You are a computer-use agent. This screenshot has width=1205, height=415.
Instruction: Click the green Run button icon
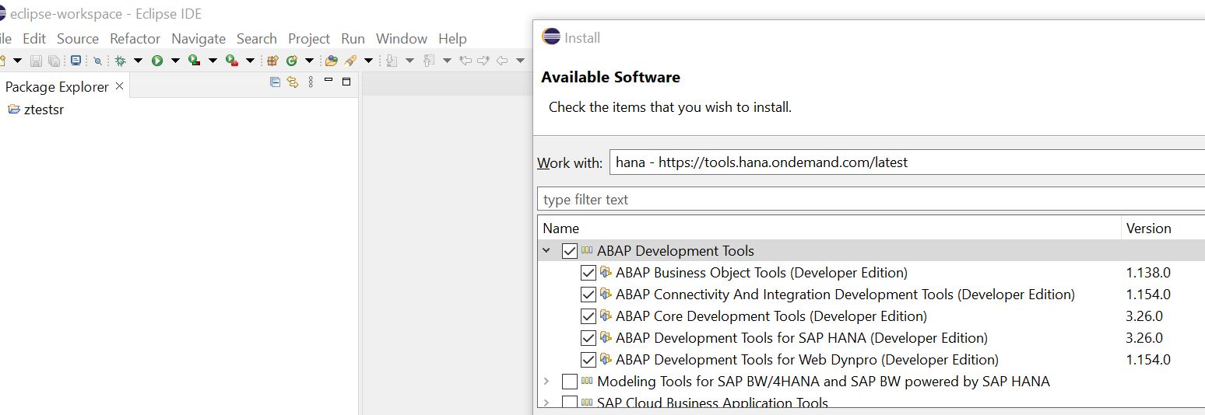coord(157,61)
